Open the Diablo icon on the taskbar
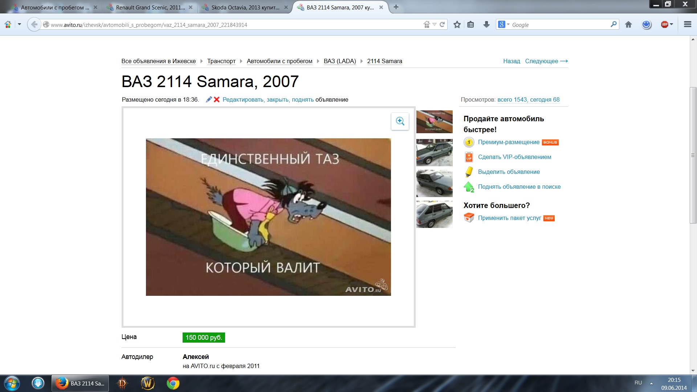Viewport: 697px width, 392px height. 122,383
